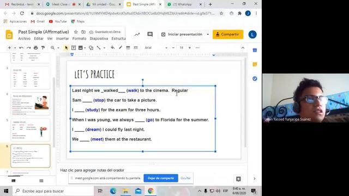Select the shape tool
This screenshot has height=196, width=349.
(x=91, y=47)
